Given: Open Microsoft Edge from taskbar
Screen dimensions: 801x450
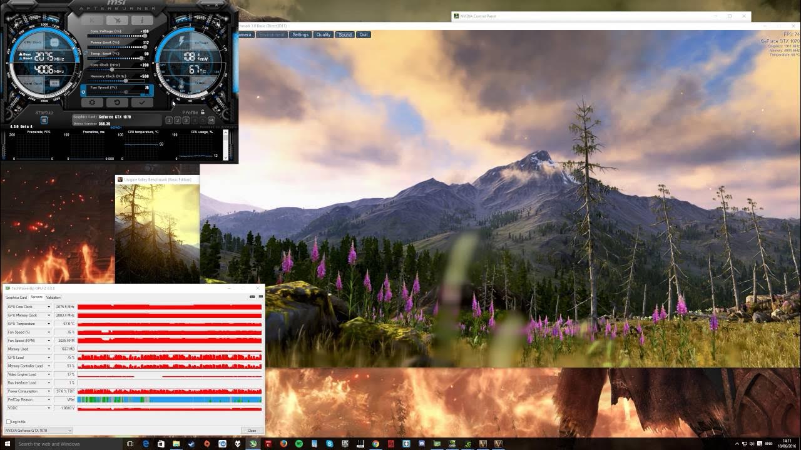Looking at the screenshot, I should [146, 444].
